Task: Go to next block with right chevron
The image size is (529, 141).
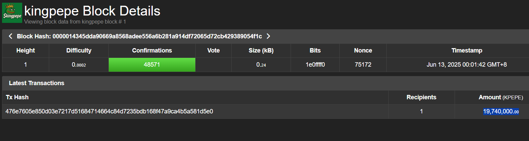Action: click(x=268, y=36)
